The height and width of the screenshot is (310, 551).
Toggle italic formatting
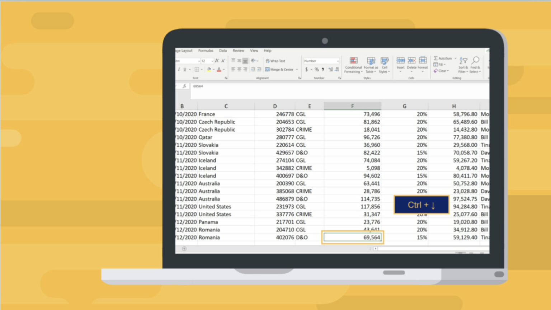(179, 70)
